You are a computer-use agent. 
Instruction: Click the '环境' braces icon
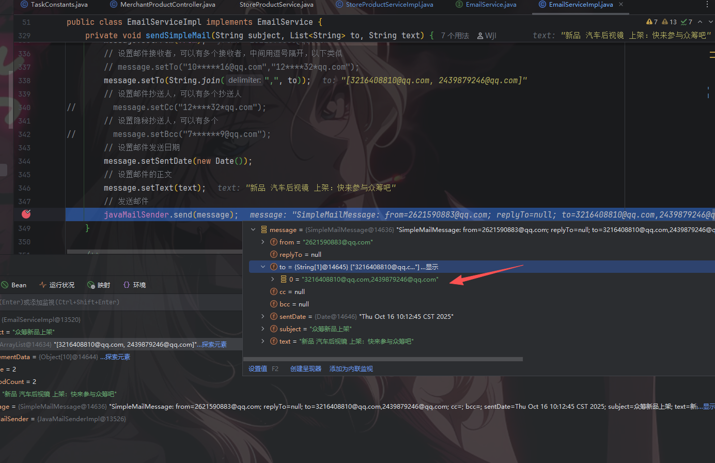[127, 285]
